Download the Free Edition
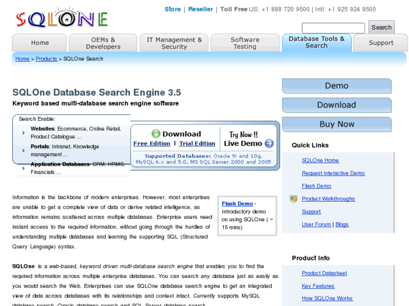 (x=151, y=144)
